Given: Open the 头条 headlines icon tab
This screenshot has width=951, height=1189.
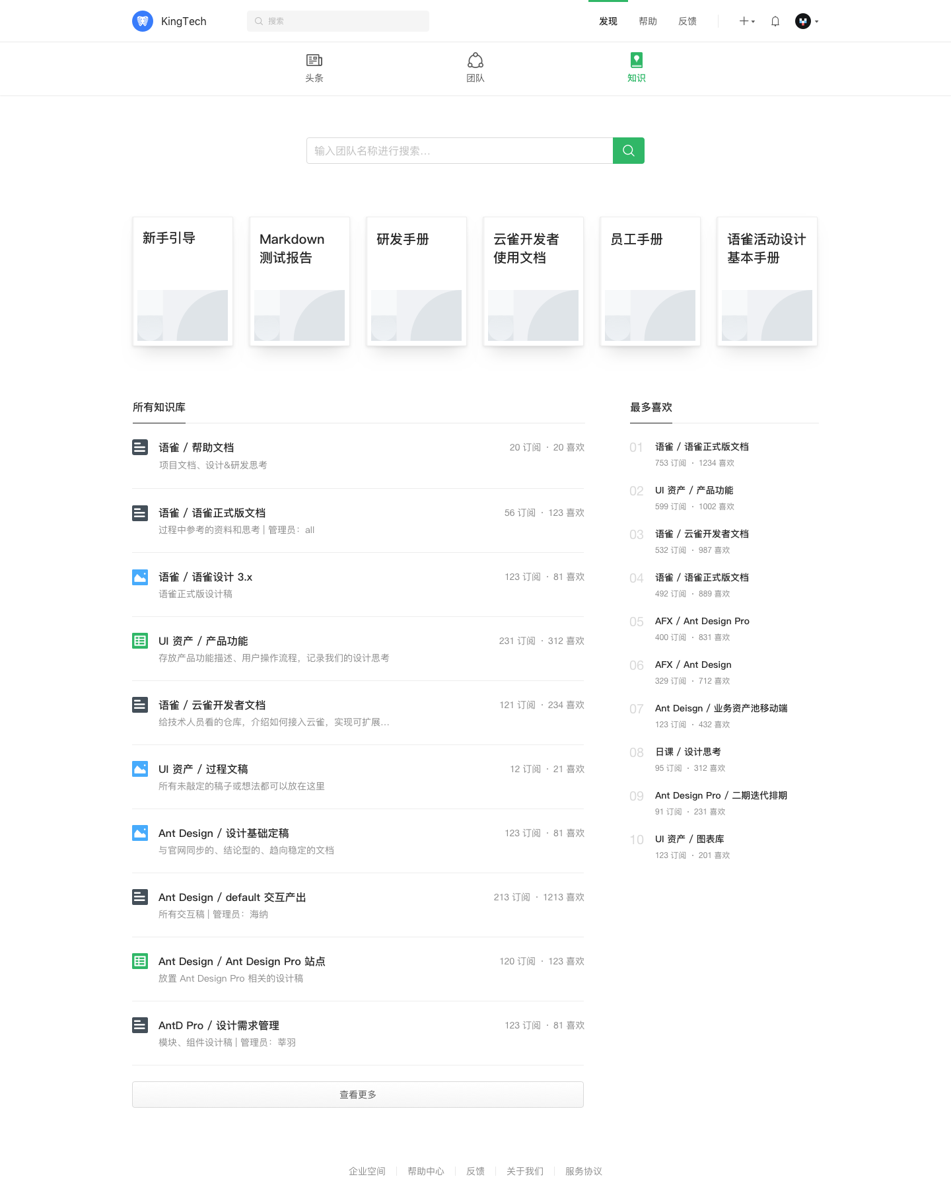Looking at the screenshot, I should point(314,61).
